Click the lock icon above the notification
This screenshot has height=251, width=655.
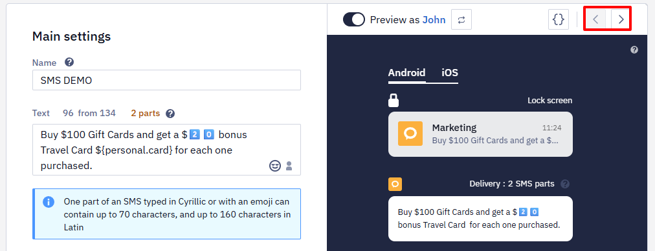[394, 100]
